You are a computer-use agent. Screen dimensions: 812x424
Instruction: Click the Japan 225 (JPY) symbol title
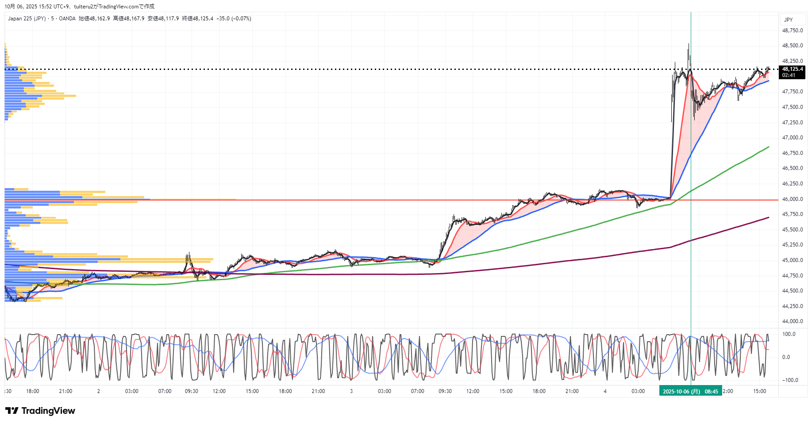pyautogui.click(x=27, y=19)
